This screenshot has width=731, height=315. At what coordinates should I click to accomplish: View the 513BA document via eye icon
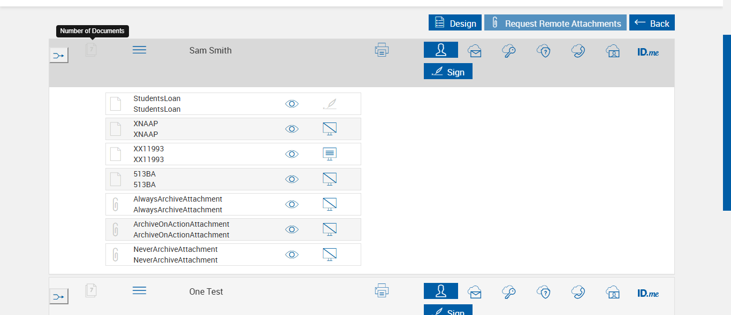click(x=292, y=179)
